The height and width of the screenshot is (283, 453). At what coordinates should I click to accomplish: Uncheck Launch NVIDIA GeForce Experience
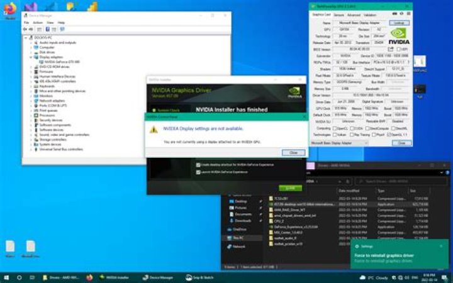tap(198, 172)
